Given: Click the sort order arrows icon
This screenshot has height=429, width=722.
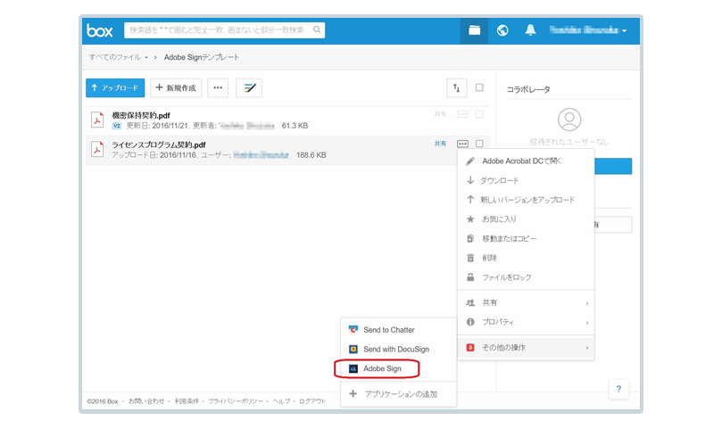Looking at the screenshot, I should (457, 87).
